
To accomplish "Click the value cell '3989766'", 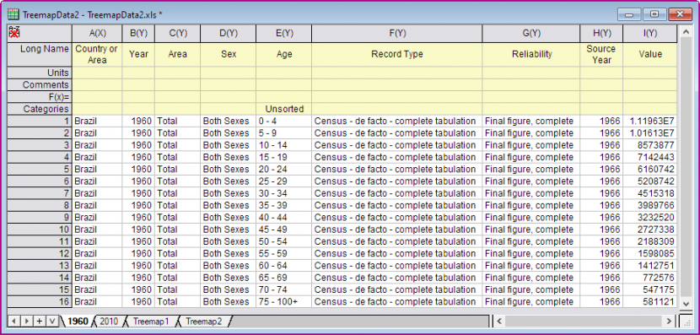I will [x=650, y=205].
